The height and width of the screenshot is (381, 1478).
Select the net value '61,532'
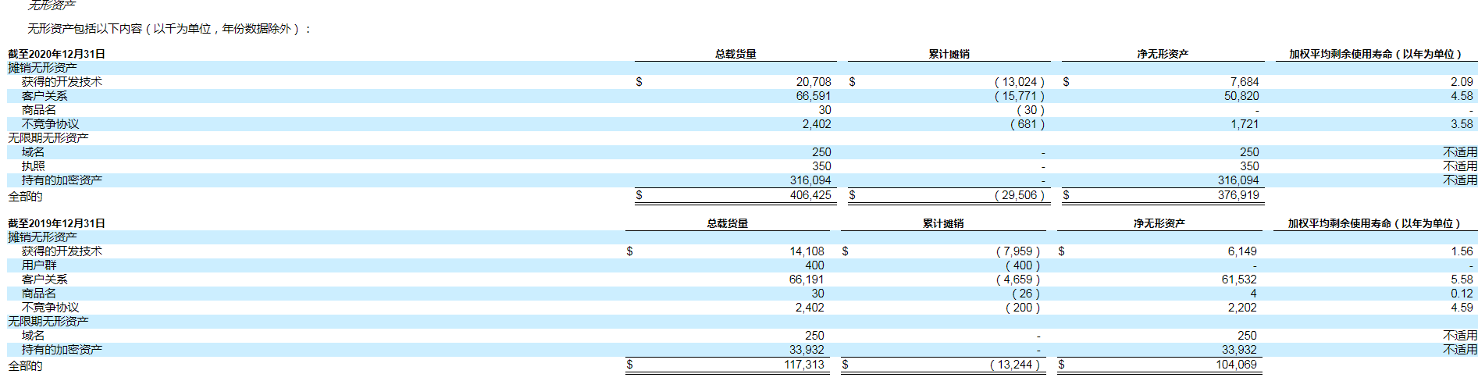point(1239,280)
